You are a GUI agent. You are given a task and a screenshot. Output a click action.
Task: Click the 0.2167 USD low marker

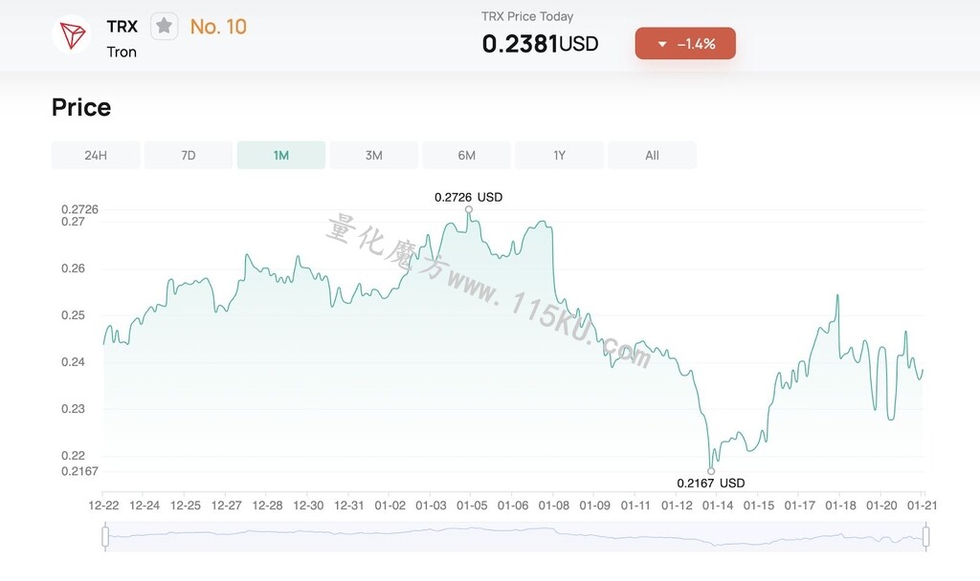711,471
